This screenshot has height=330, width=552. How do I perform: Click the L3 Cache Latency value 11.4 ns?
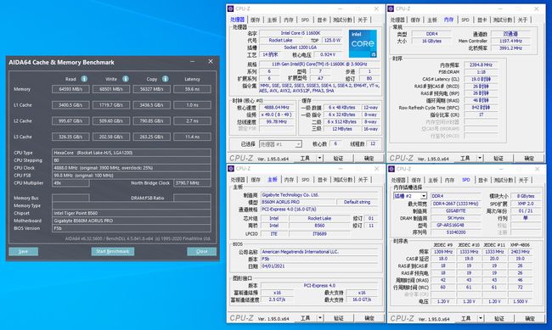pyautogui.click(x=192, y=137)
